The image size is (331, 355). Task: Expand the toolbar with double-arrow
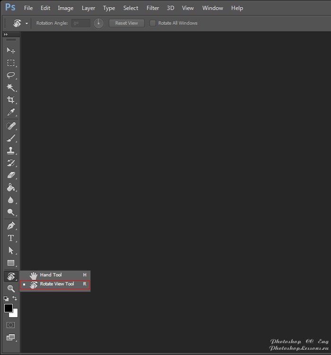[x=6, y=35]
